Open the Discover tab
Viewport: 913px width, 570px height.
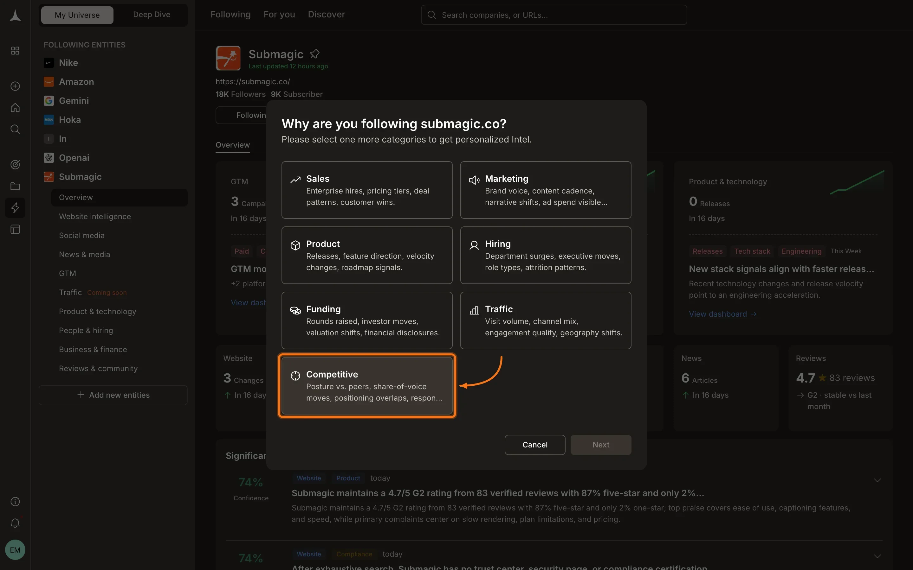click(x=326, y=15)
